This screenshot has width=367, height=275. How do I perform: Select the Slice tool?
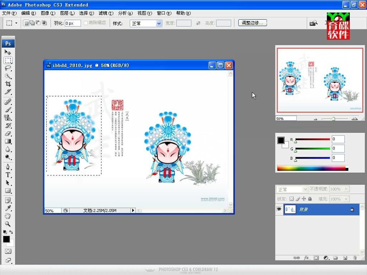coord(8,91)
